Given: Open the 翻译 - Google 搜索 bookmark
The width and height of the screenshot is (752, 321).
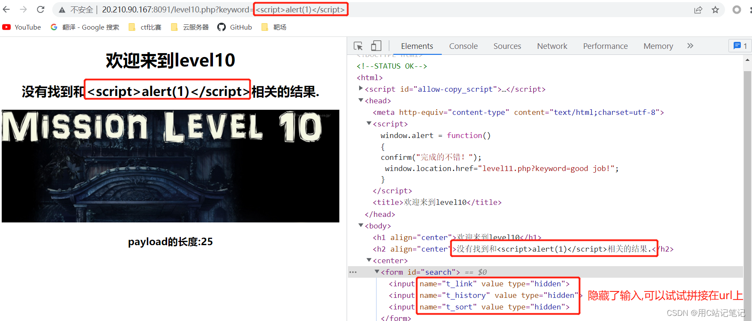Looking at the screenshot, I should pos(84,27).
